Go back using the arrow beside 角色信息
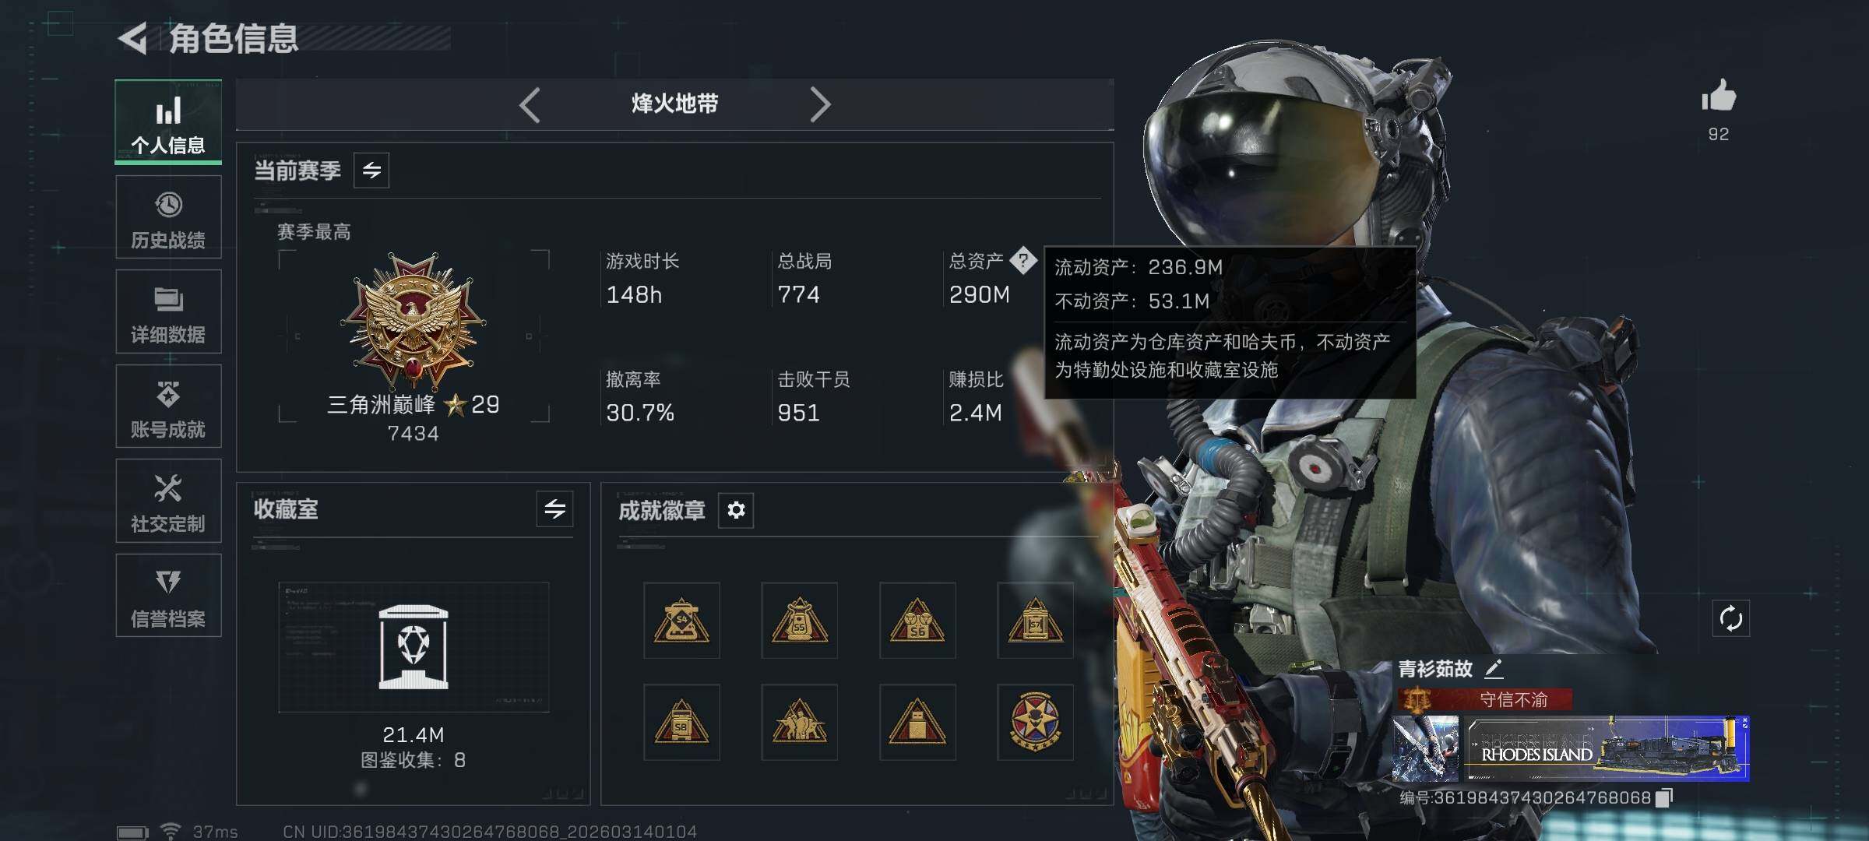 (x=133, y=38)
